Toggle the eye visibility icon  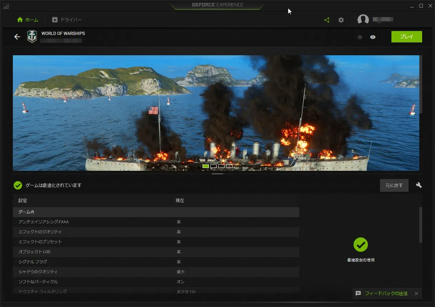click(373, 37)
